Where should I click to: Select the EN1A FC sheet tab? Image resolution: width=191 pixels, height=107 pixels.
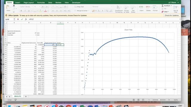(x=18, y=96)
